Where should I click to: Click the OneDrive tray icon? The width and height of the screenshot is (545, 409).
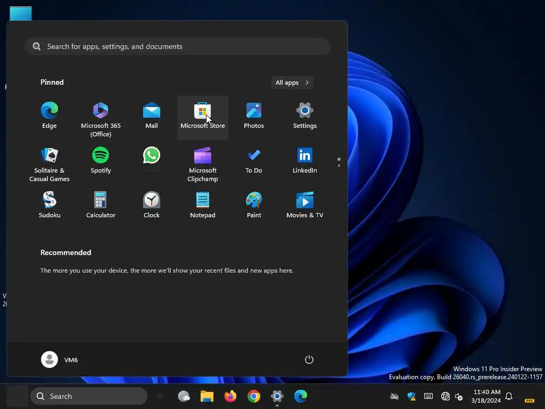coord(394,396)
